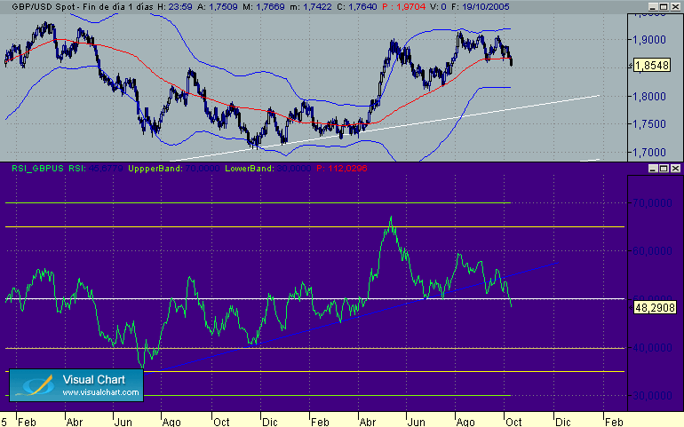684x427 pixels.
Task: Click the 40,0000 RSI axis label
Action: point(652,348)
